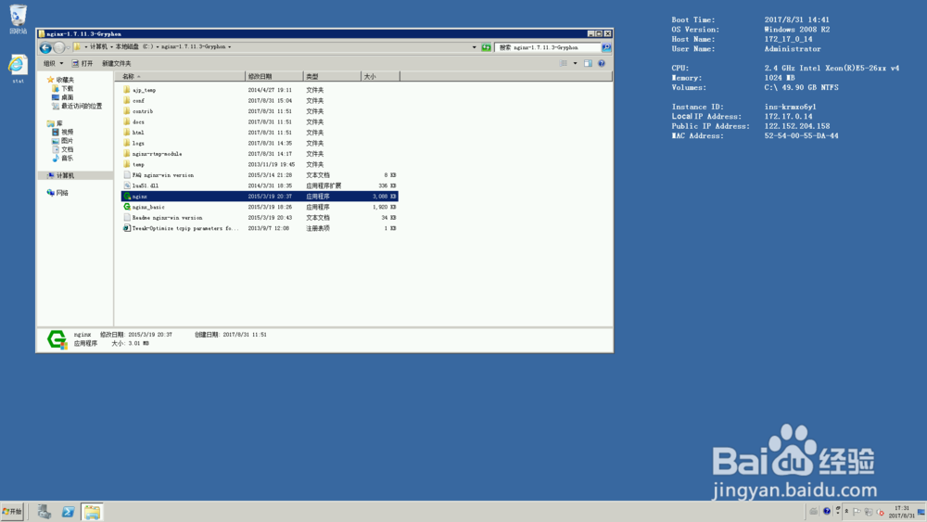Viewport: 927px width, 522px height.
Task: Click 计算机 in the address breadcrumb
Action: 99,46
